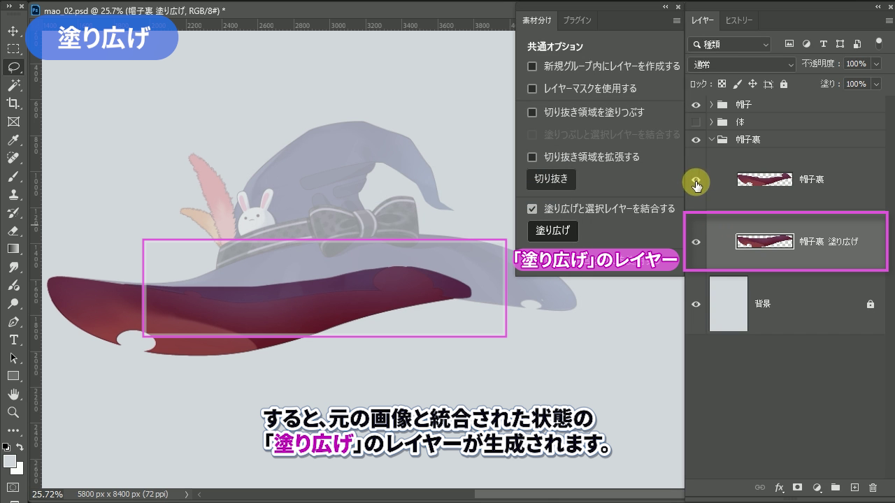Select the Eyedropper tool
The width and height of the screenshot is (895, 503).
click(13, 140)
